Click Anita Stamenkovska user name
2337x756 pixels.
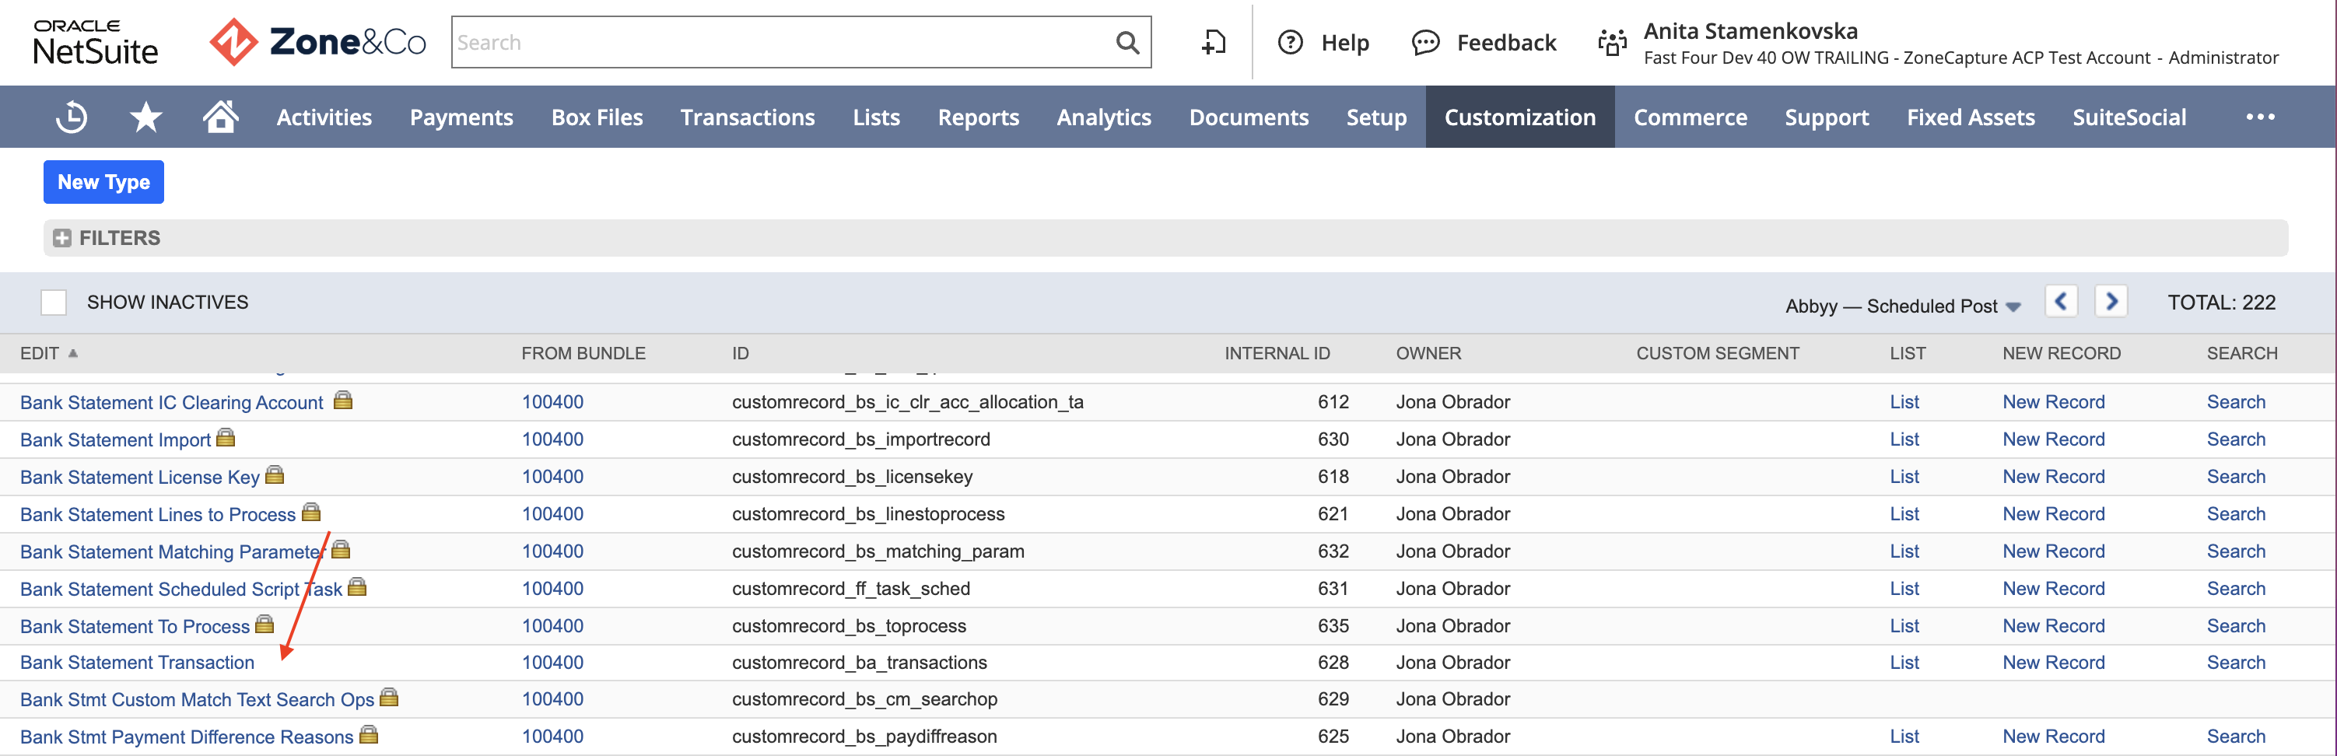pos(1750,31)
